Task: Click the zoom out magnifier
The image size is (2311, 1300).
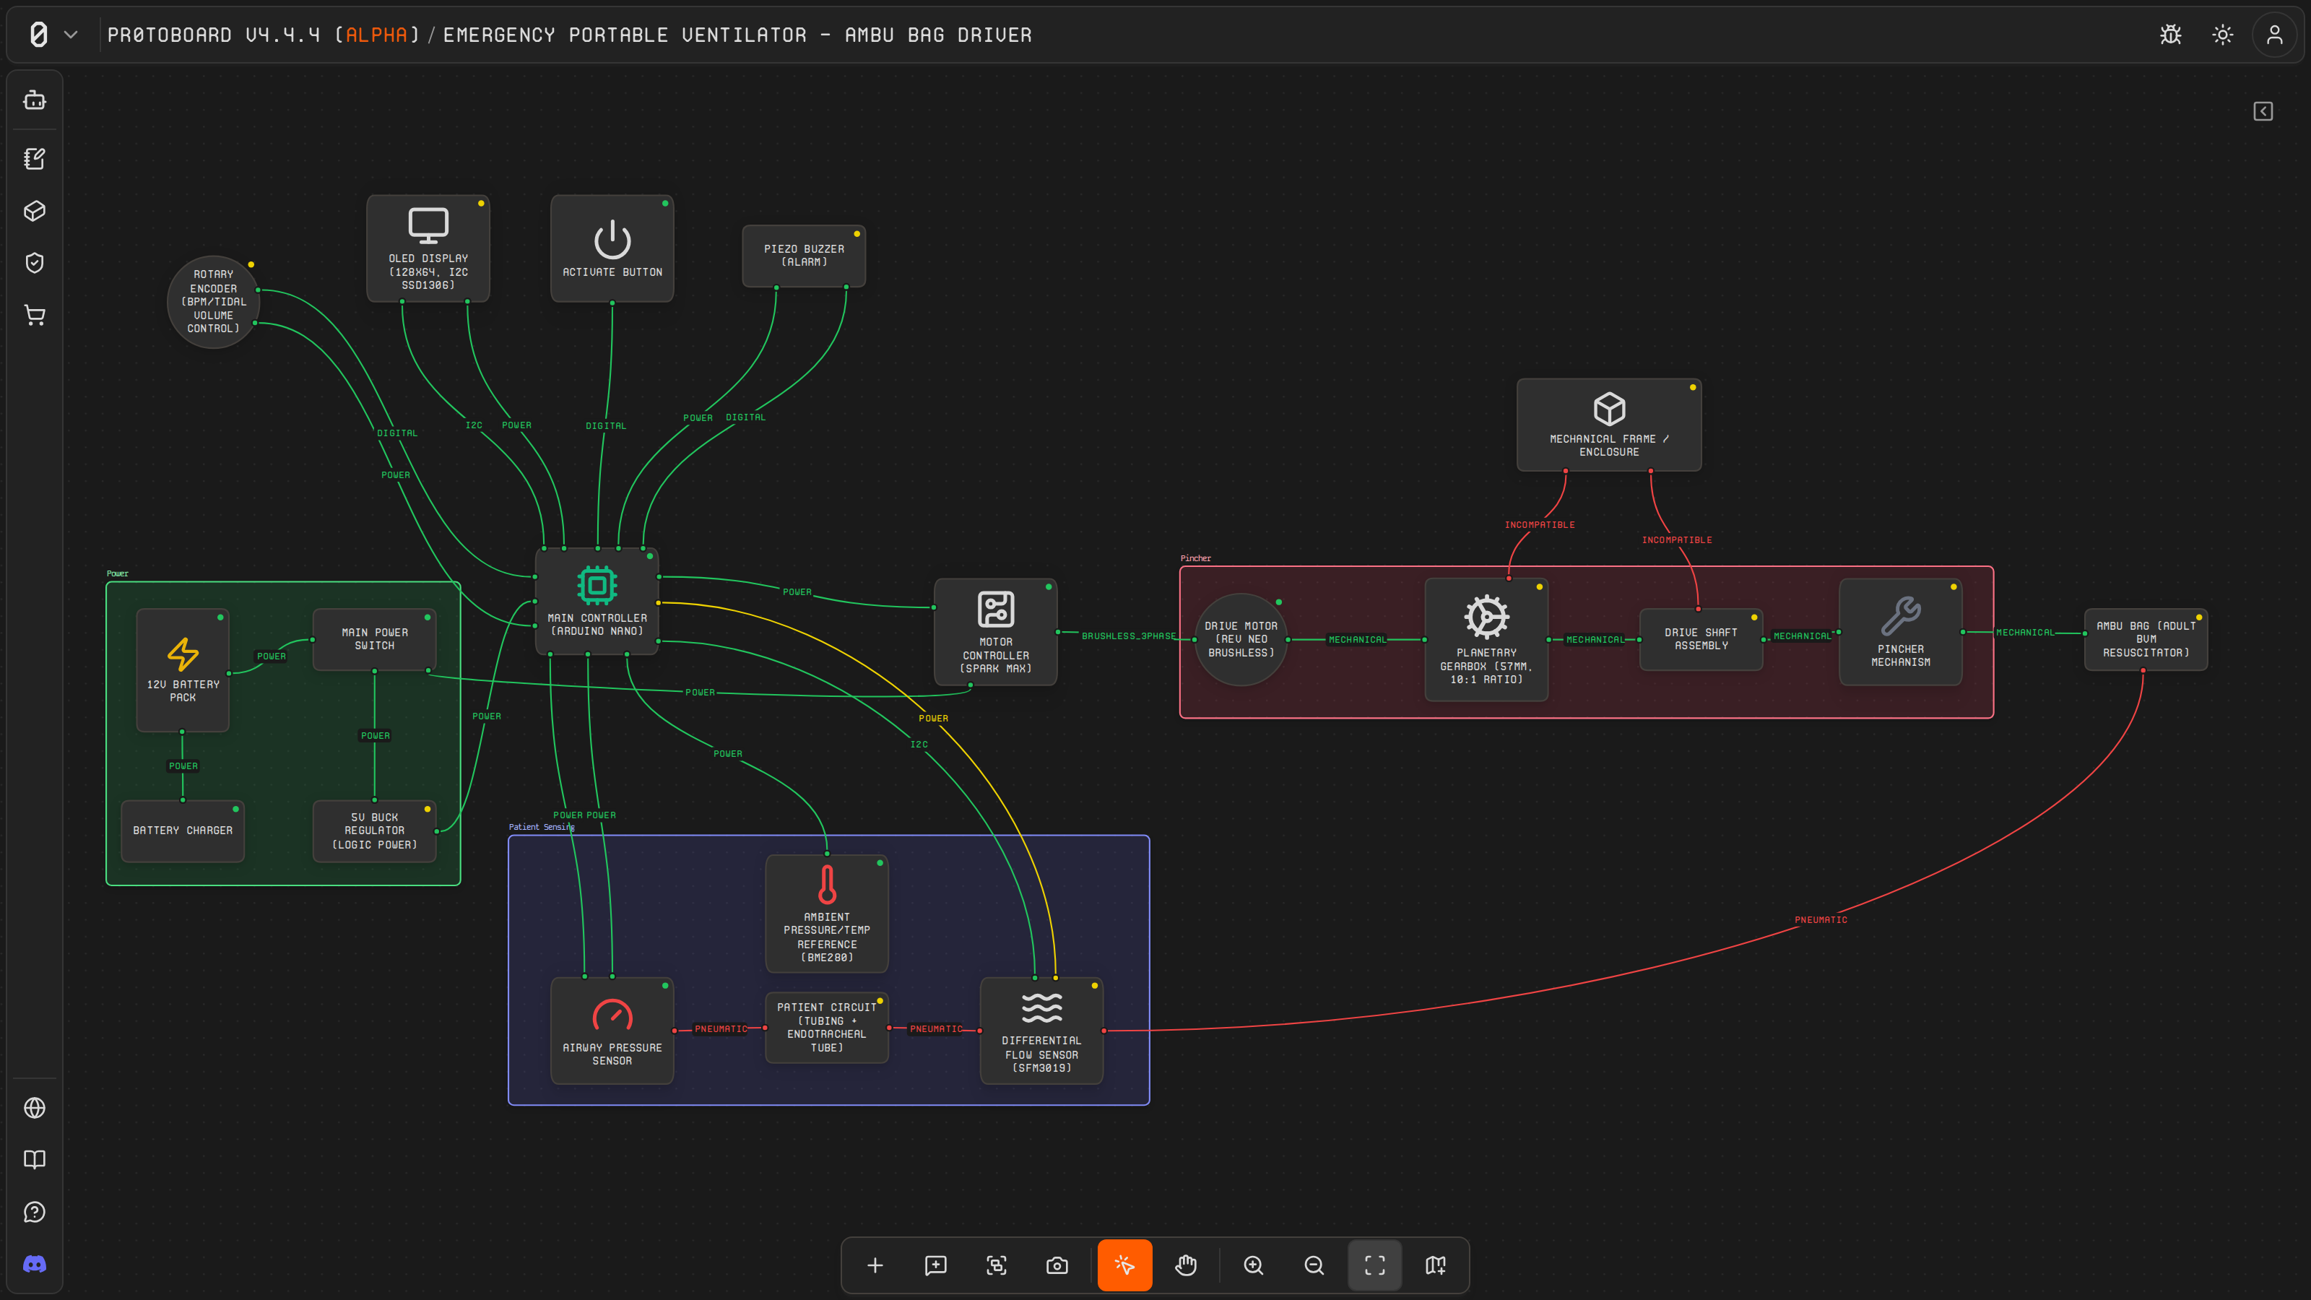Action: pyautogui.click(x=1314, y=1265)
